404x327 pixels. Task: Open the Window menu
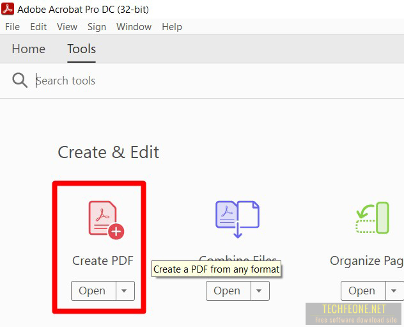click(x=134, y=27)
